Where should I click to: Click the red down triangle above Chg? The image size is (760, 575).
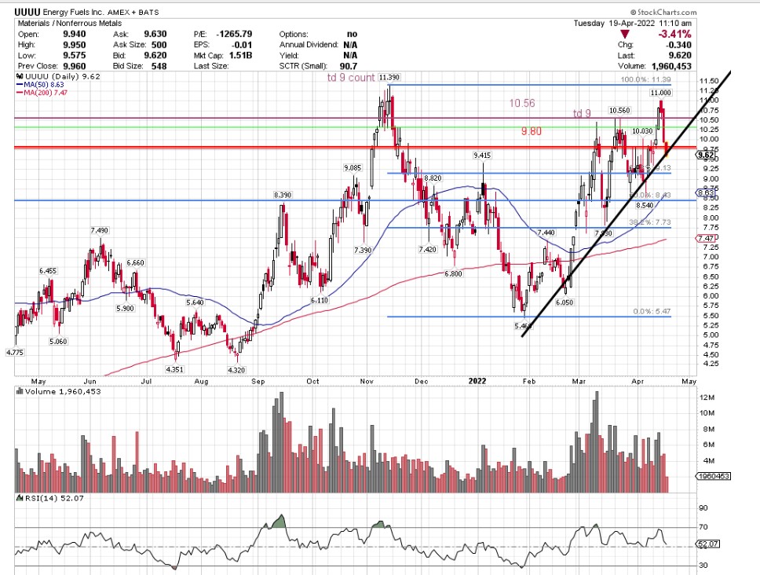625,35
